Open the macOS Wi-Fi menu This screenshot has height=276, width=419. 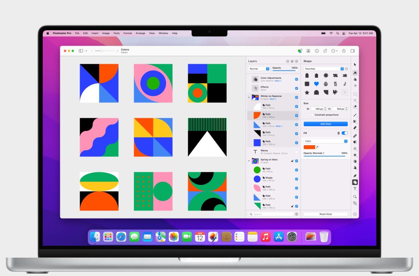click(x=331, y=33)
